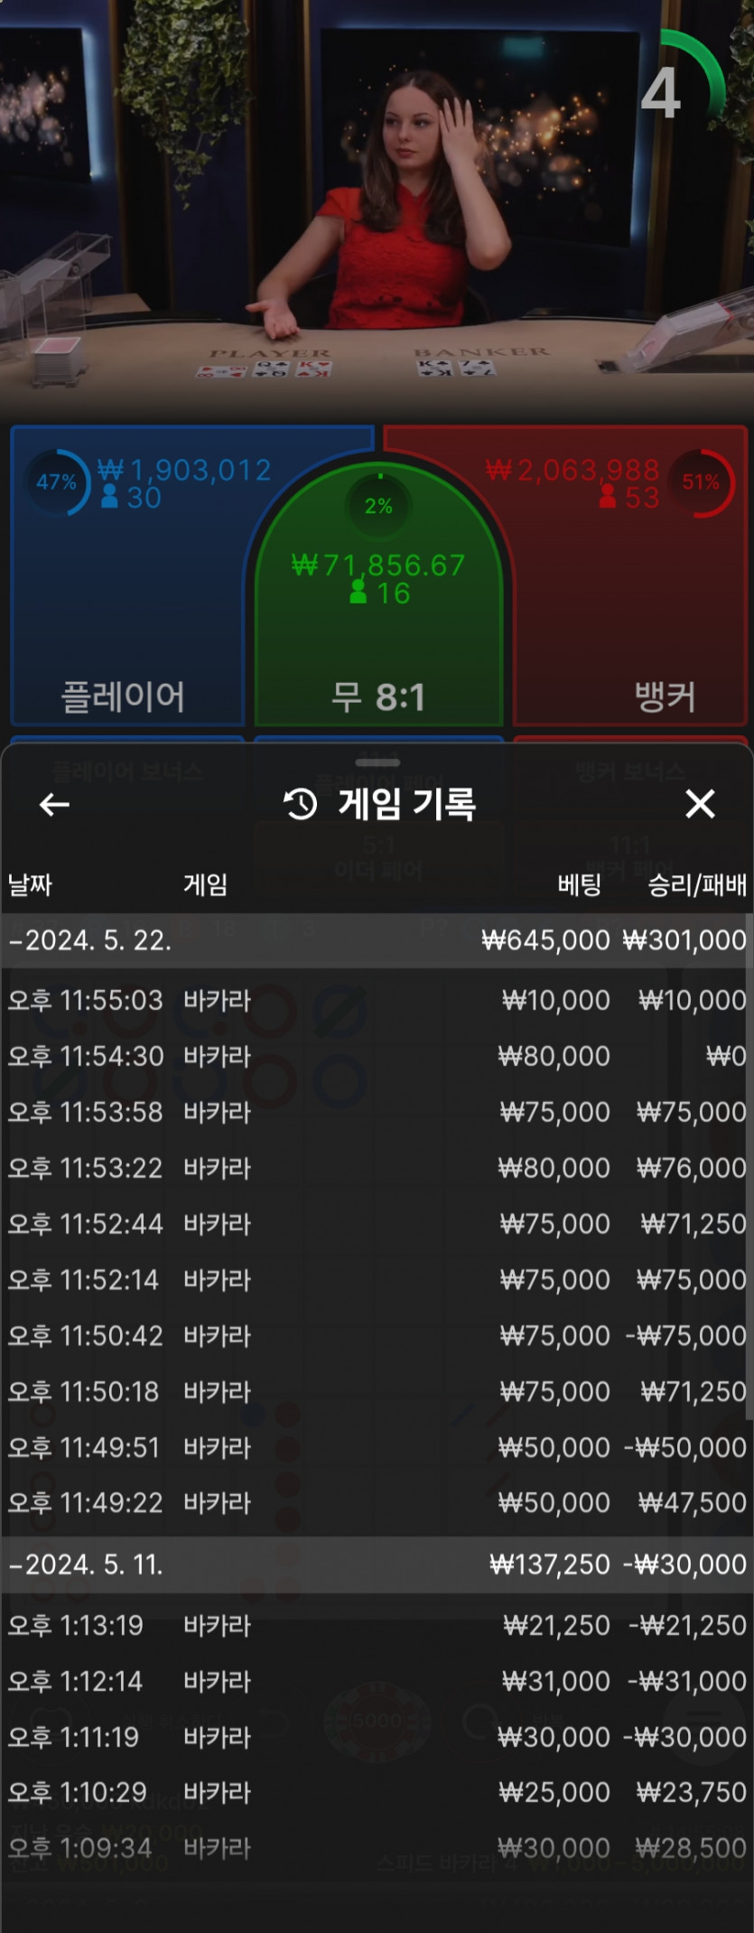Open the 오후 11:49:22 바카라 record
The image size is (754, 1933).
point(377,1503)
